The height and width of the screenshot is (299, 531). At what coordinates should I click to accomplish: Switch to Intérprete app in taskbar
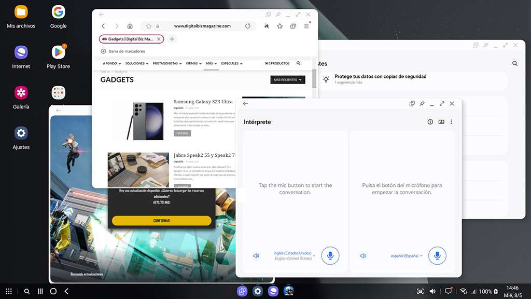242,291
